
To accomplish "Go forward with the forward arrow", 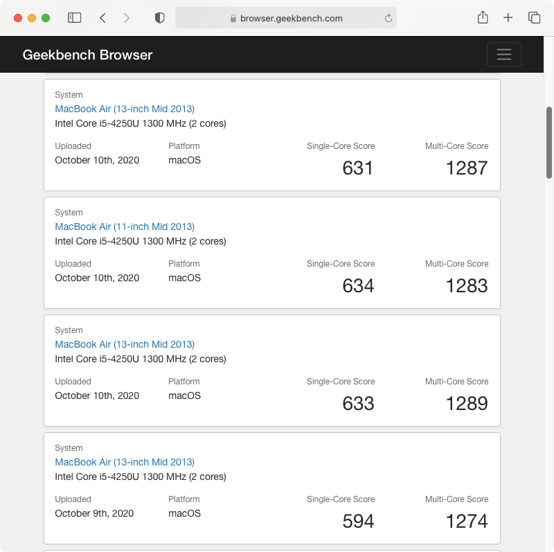I will 127,18.
